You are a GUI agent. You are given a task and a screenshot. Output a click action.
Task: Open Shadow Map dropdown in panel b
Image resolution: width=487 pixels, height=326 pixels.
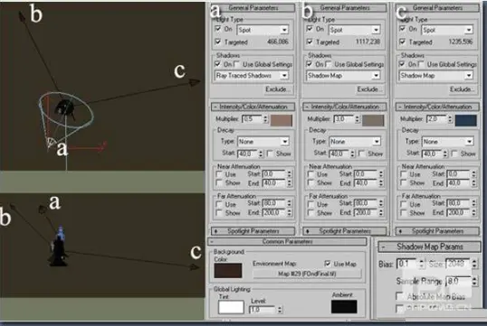click(343, 75)
